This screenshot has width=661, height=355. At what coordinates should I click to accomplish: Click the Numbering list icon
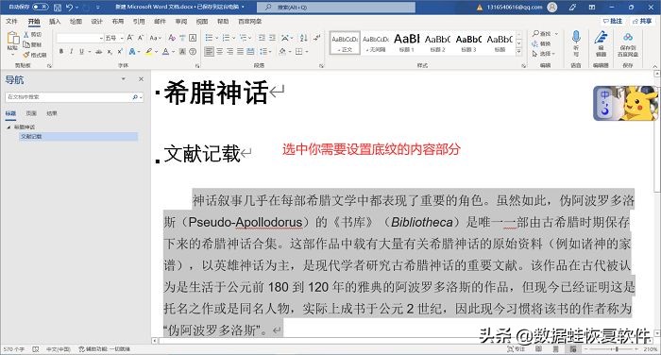coord(226,38)
